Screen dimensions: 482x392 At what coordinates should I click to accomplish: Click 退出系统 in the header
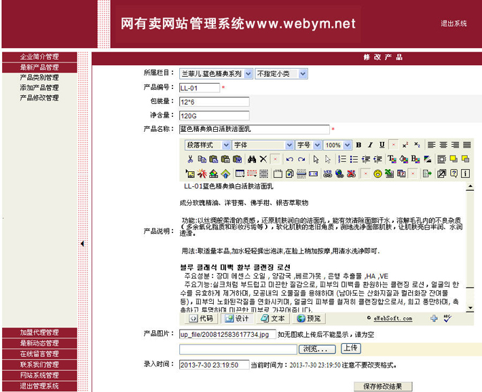coord(453,24)
